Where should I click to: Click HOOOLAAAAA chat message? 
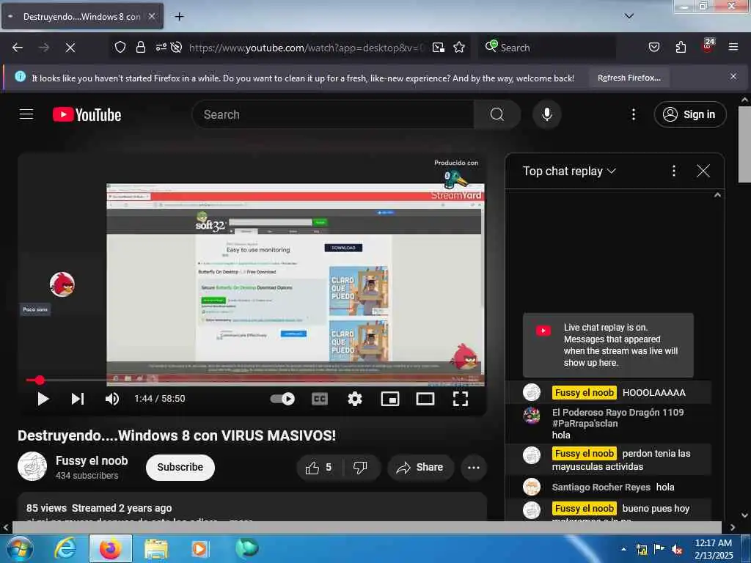pyautogui.click(x=653, y=393)
